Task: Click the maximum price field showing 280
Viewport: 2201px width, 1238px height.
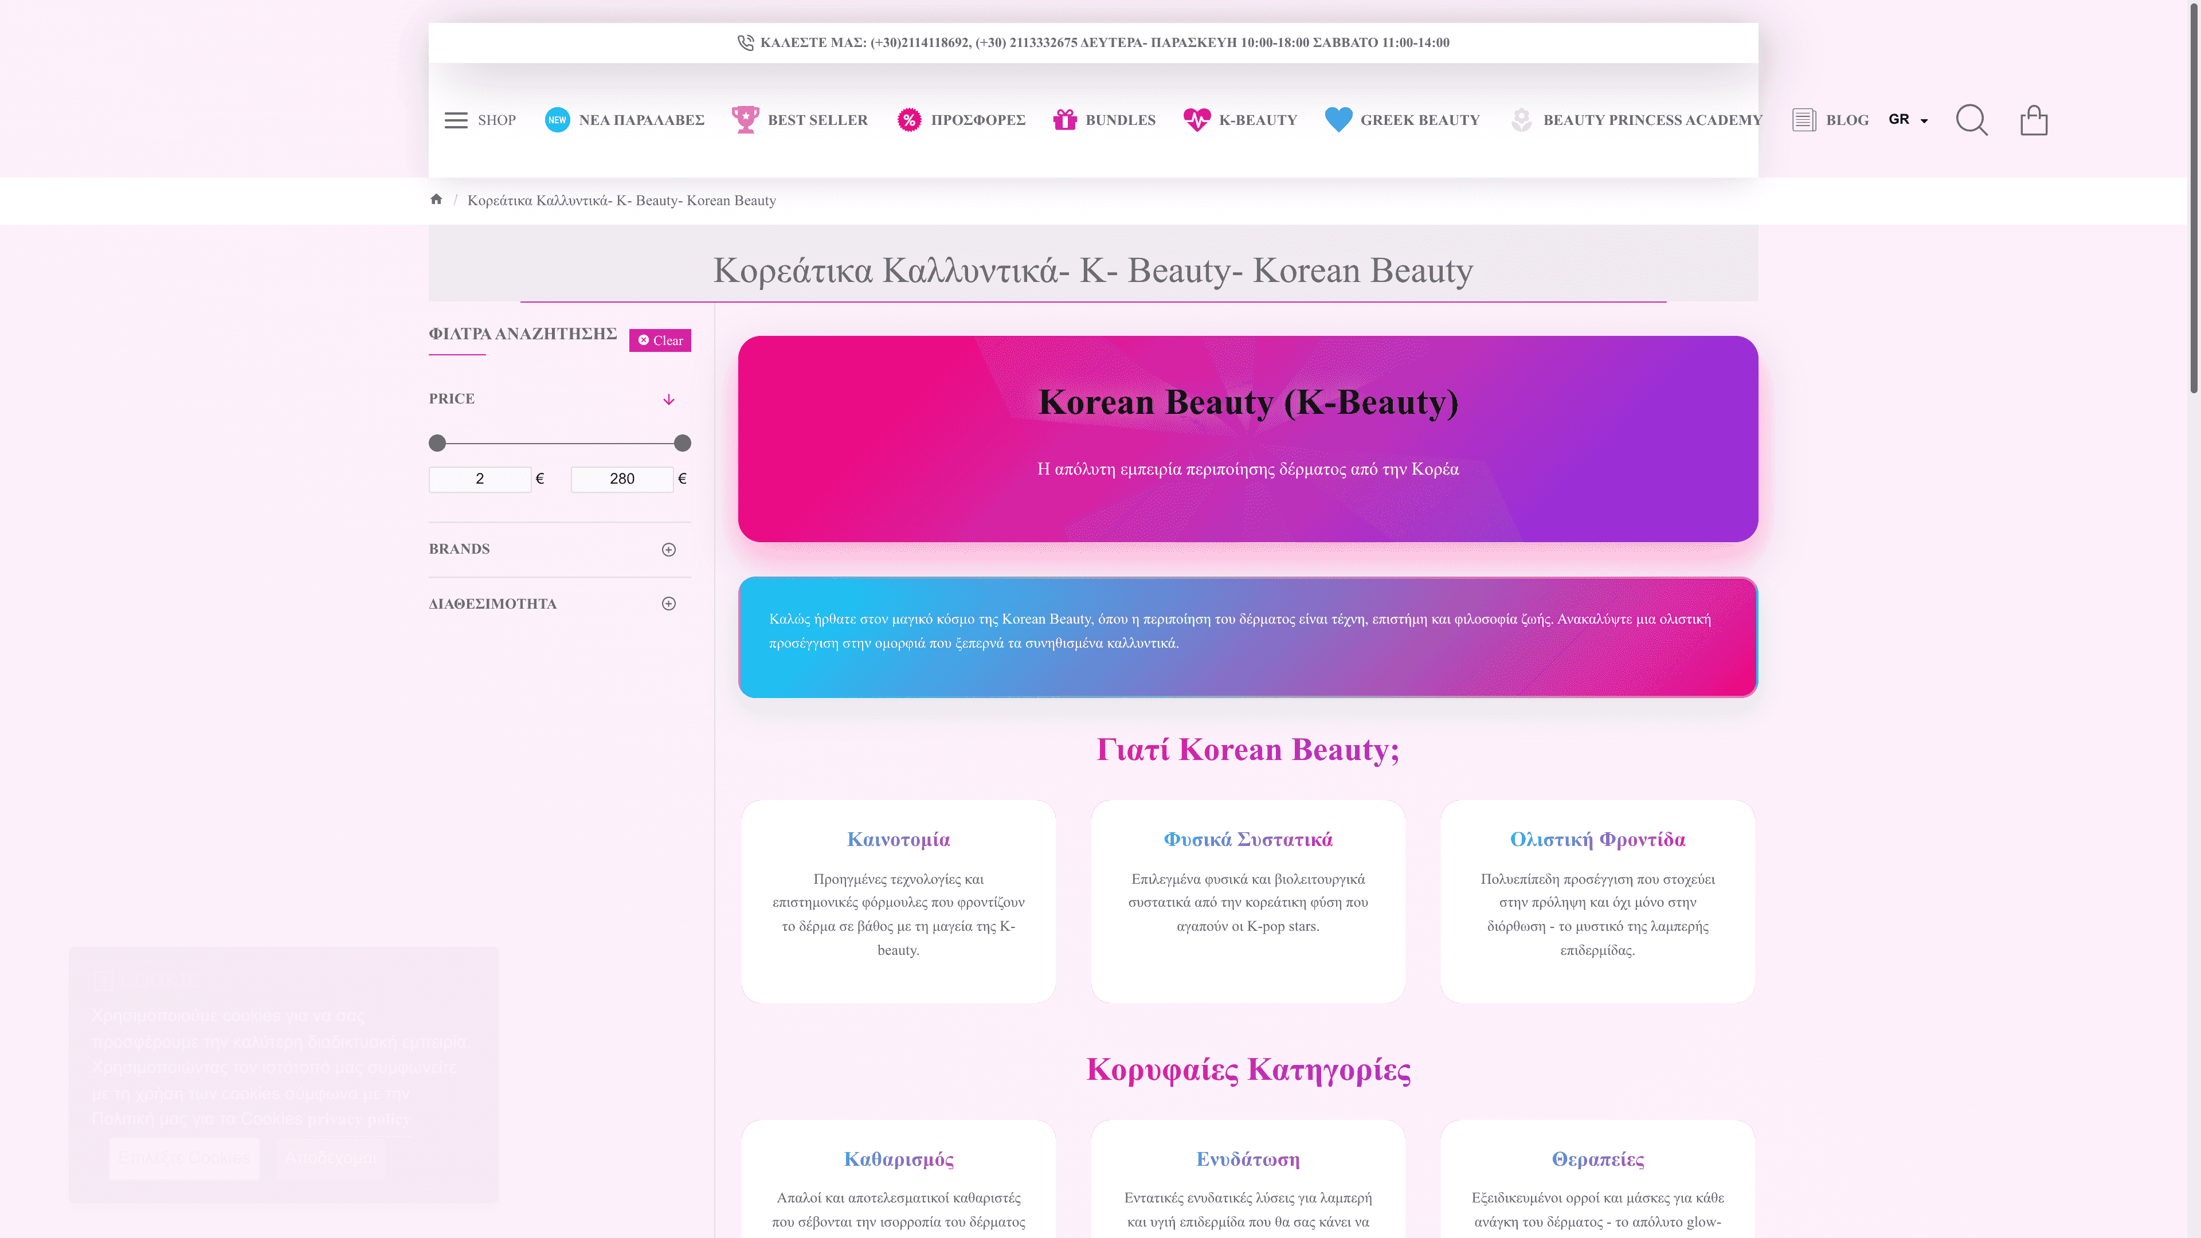Action: [x=622, y=479]
